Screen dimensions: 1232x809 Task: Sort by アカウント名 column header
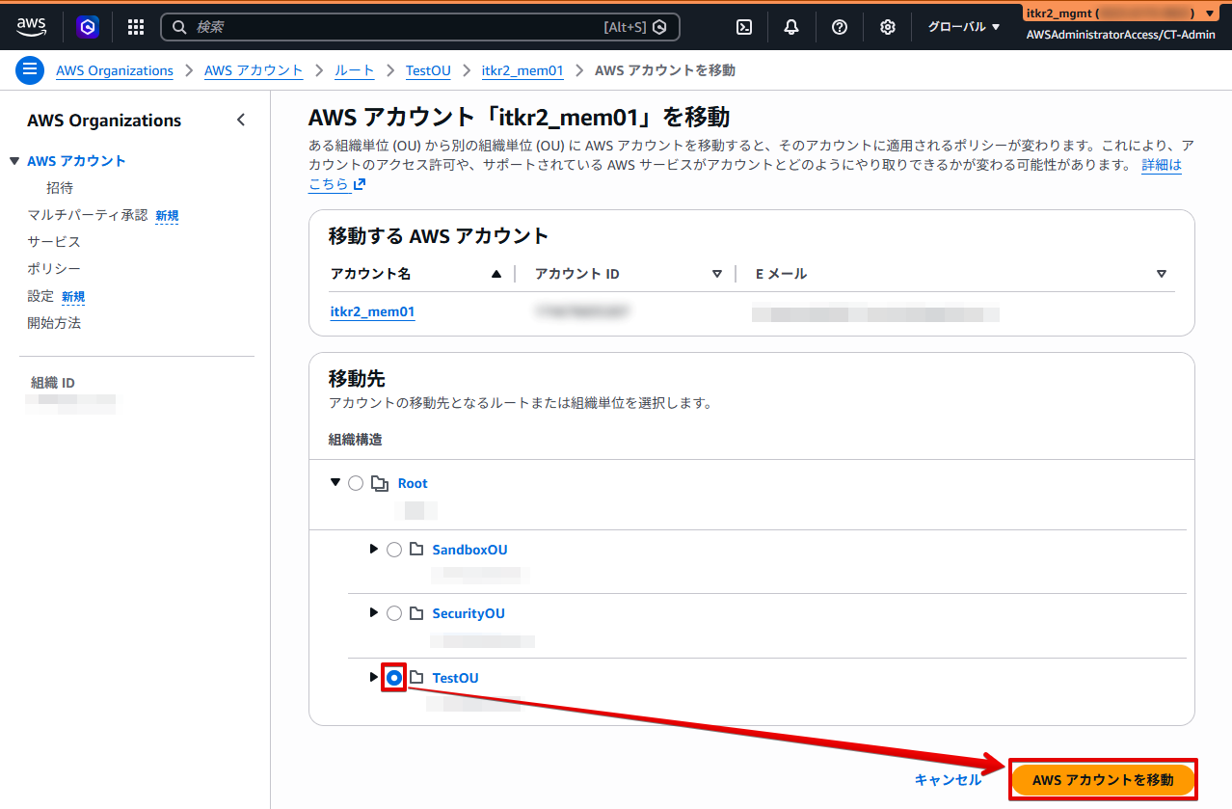pos(371,274)
